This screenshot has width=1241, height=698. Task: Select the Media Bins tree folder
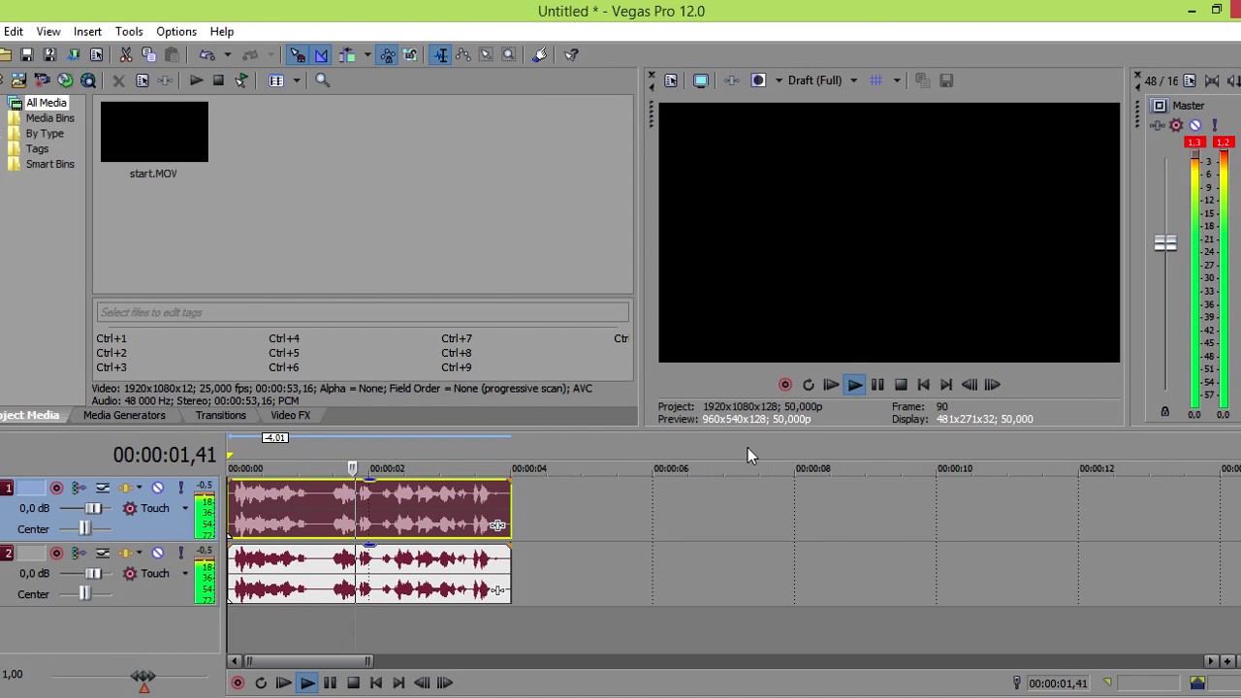coord(49,118)
